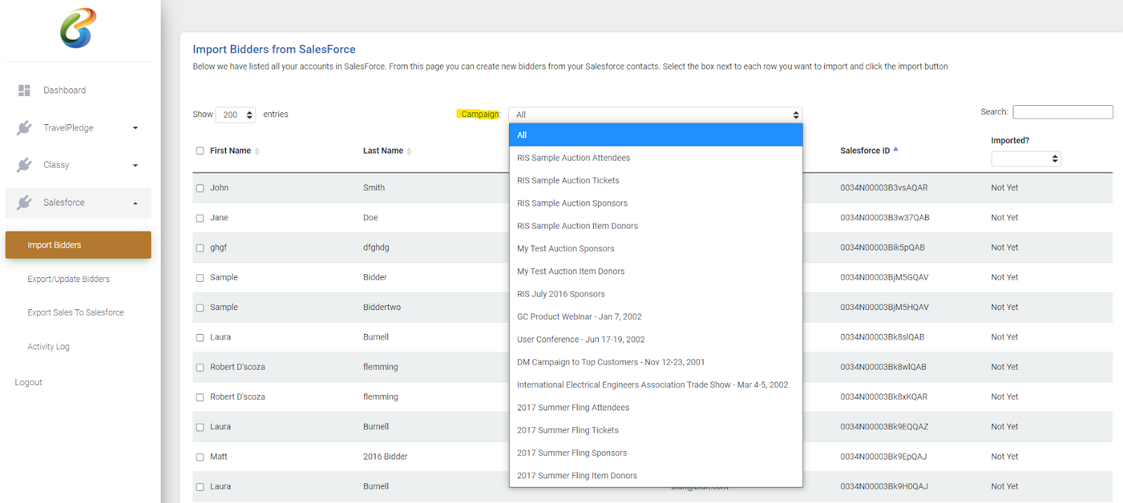Screen dimensions: 1123x503
Task: Choose User Conference Jun 17-19 campaign
Action: tap(656, 340)
